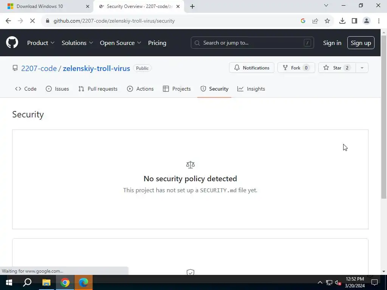Switch to the Pull requests tab

98,89
